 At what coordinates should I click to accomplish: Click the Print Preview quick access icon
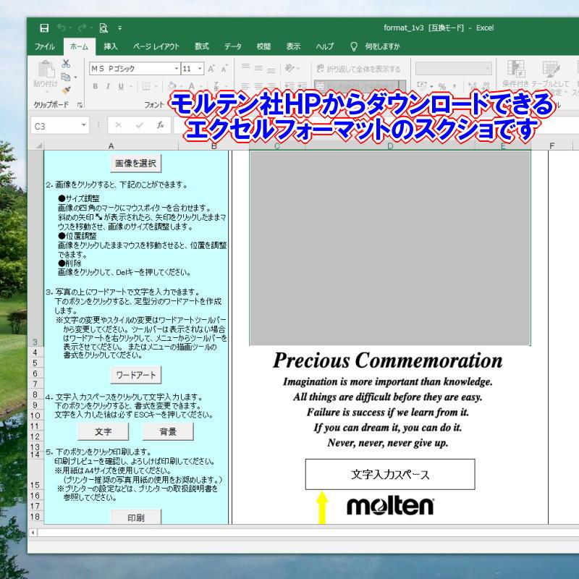(103, 28)
